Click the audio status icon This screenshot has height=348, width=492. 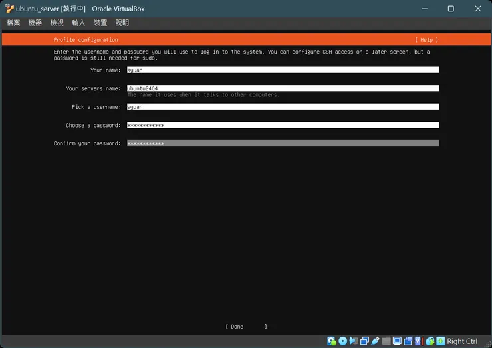coord(354,341)
